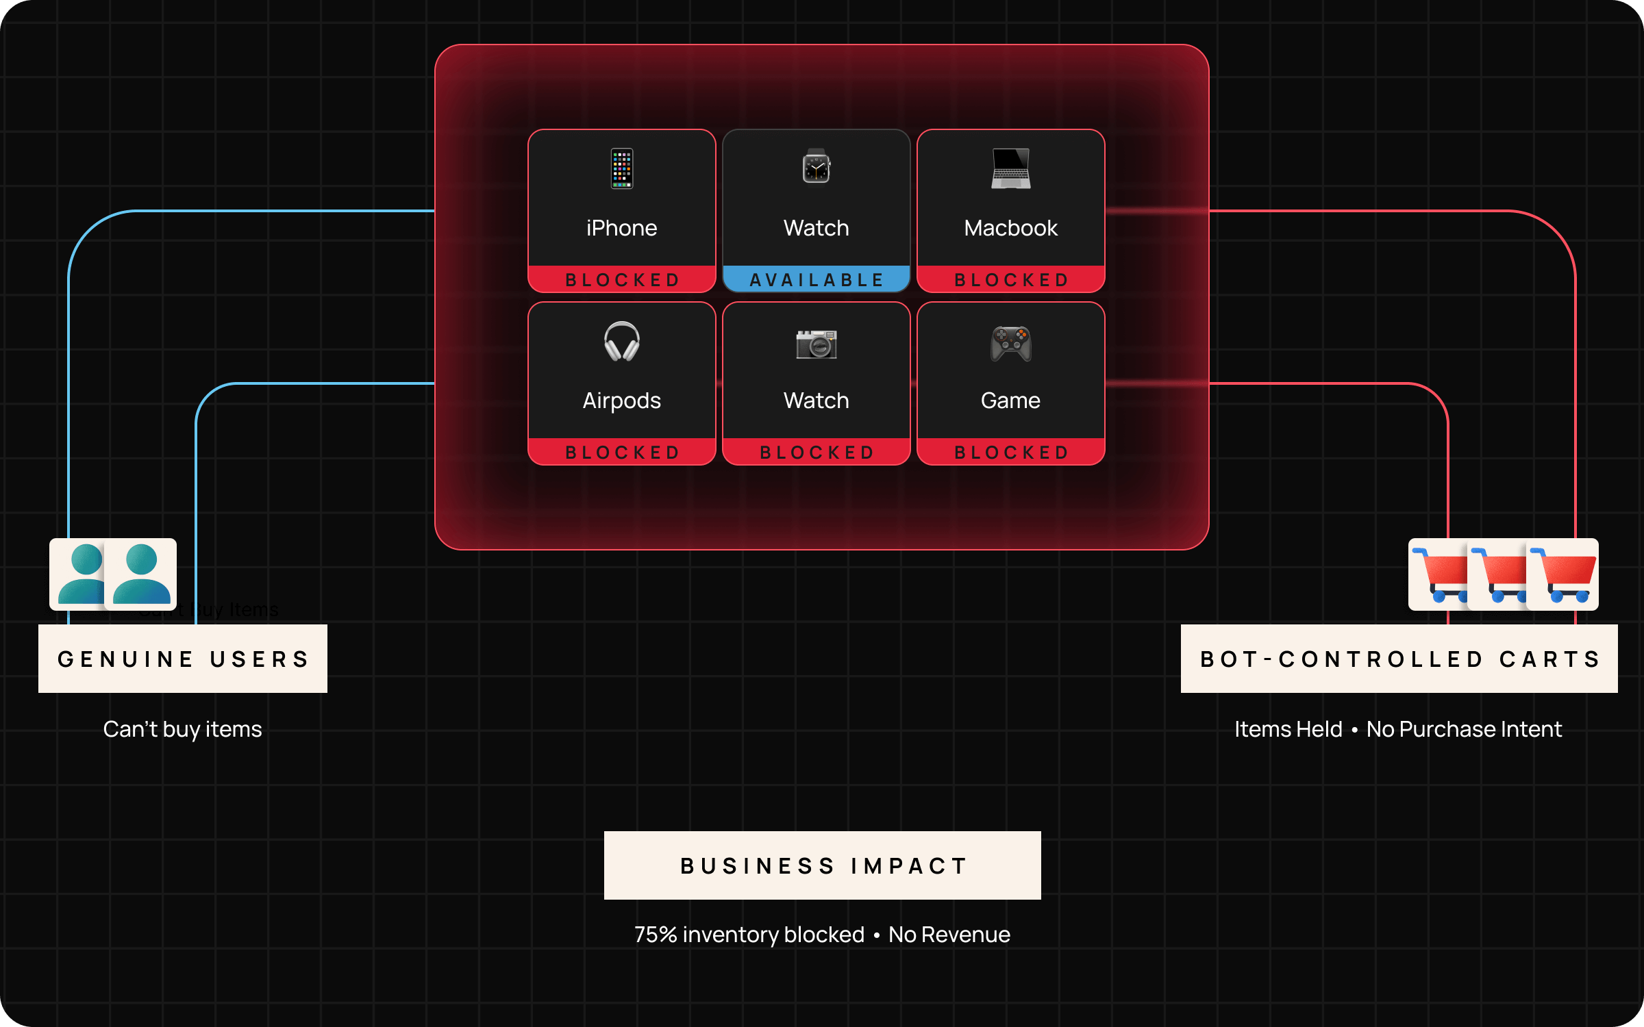Screen dimensions: 1644x1027
Task: Click the "Items Held • No Purchase Intent" text
Action: 1397,729
